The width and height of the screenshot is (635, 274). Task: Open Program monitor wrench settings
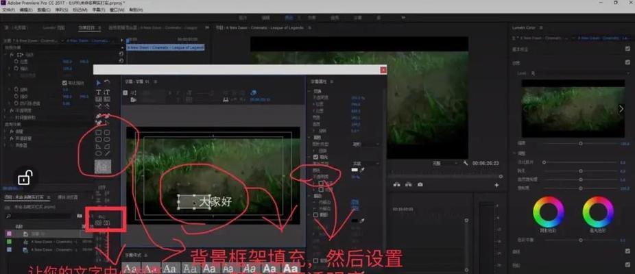click(466, 163)
